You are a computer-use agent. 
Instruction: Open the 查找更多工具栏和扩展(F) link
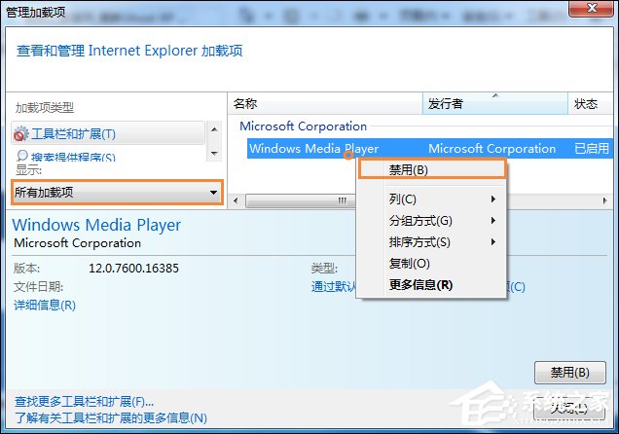[85, 401]
